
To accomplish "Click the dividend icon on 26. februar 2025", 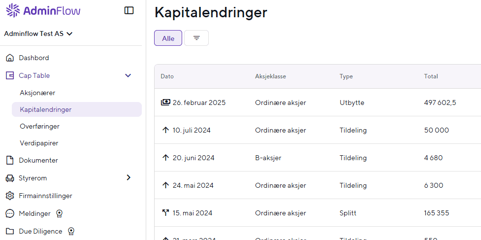I will [165, 102].
